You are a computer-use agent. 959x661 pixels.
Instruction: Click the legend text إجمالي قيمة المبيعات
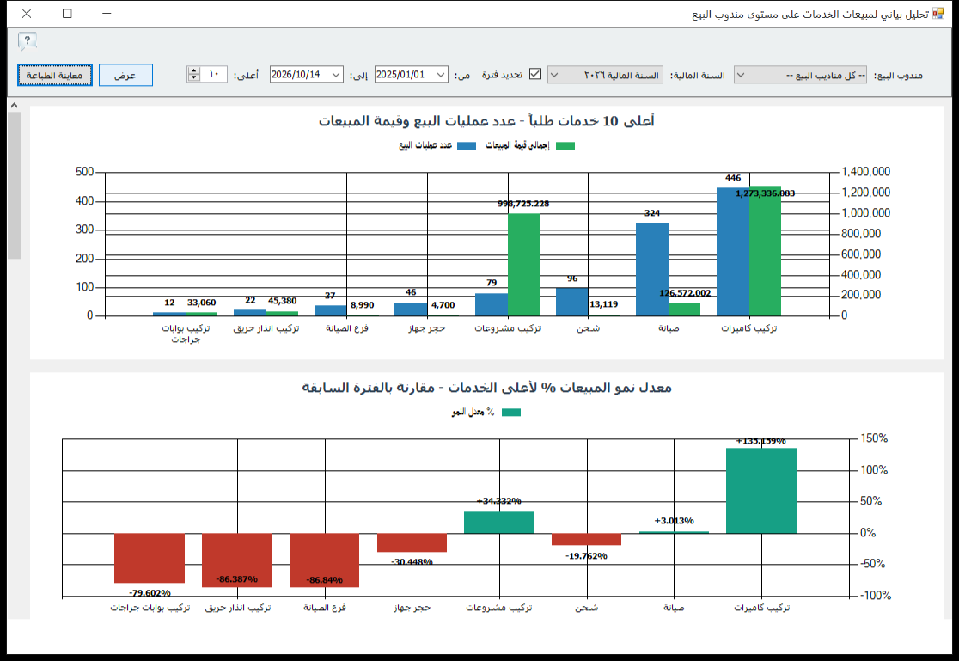[517, 145]
